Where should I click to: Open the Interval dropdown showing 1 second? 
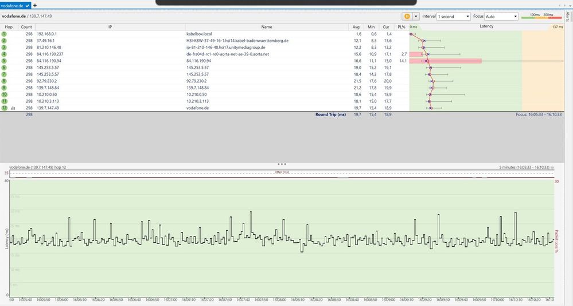(x=454, y=17)
